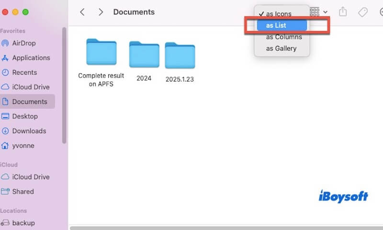
Task: Show Recents in the sidebar
Action: point(24,72)
